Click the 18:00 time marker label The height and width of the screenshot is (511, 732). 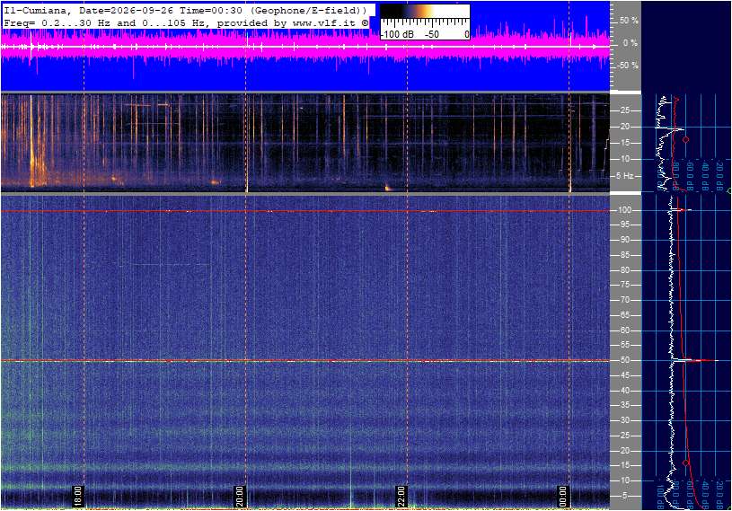pyautogui.click(x=77, y=496)
